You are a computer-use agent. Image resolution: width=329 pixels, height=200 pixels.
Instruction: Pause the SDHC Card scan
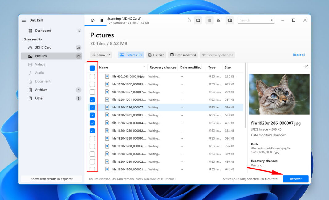(102, 20)
